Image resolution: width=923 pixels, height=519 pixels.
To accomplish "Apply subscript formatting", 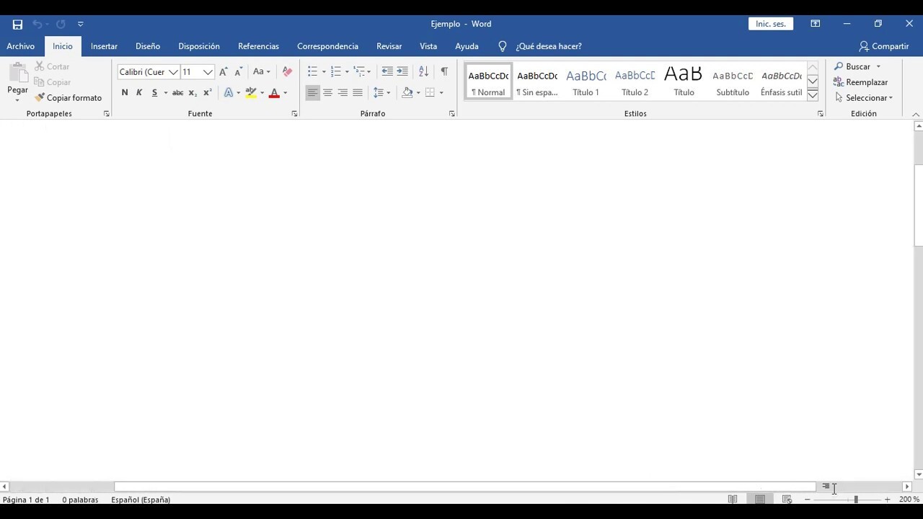I will pyautogui.click(x=192, y=92).
